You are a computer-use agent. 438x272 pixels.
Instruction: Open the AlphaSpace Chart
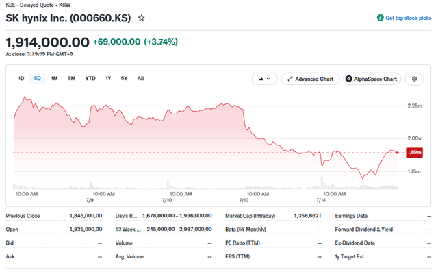[372, 79]
